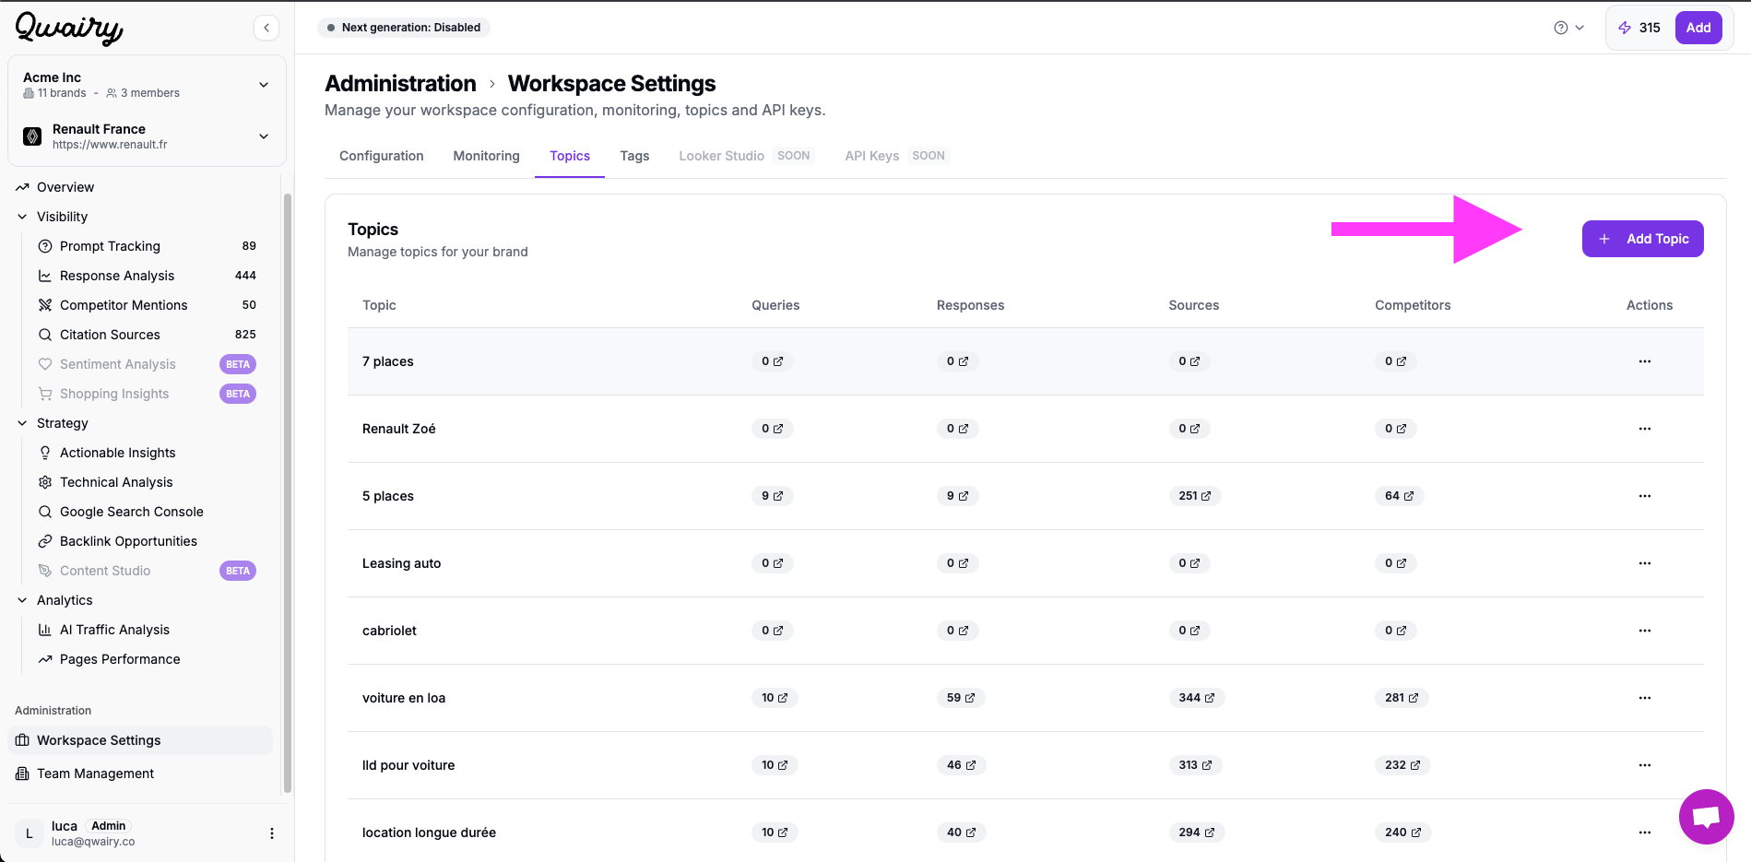This screenshot has width=1751, height=862.
Task: Open the Renault France brand selector
Action: [147, 136]
